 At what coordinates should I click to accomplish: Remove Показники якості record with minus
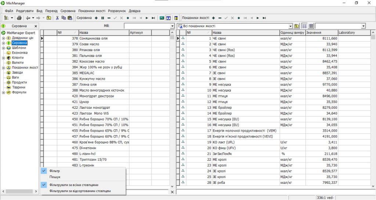pyautogui.click(x=220, y=18)
